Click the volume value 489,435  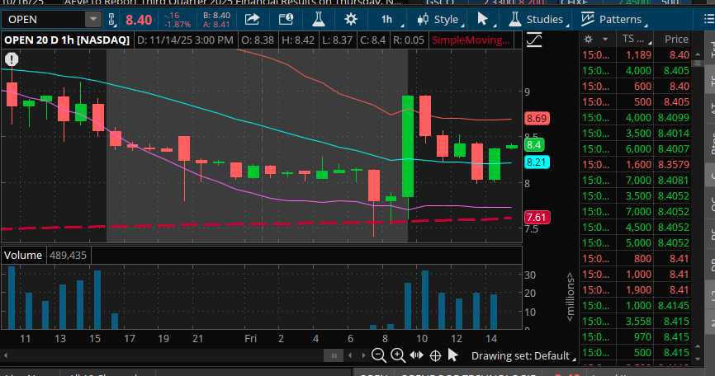click(68, 255)
